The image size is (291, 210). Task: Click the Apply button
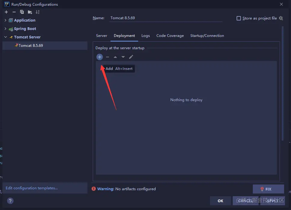(273, 201)
